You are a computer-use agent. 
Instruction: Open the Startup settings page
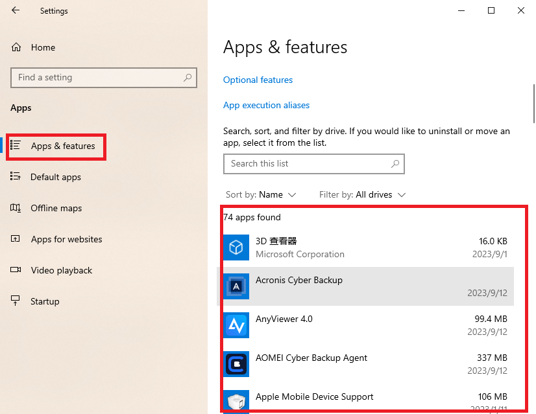point(45,301)
